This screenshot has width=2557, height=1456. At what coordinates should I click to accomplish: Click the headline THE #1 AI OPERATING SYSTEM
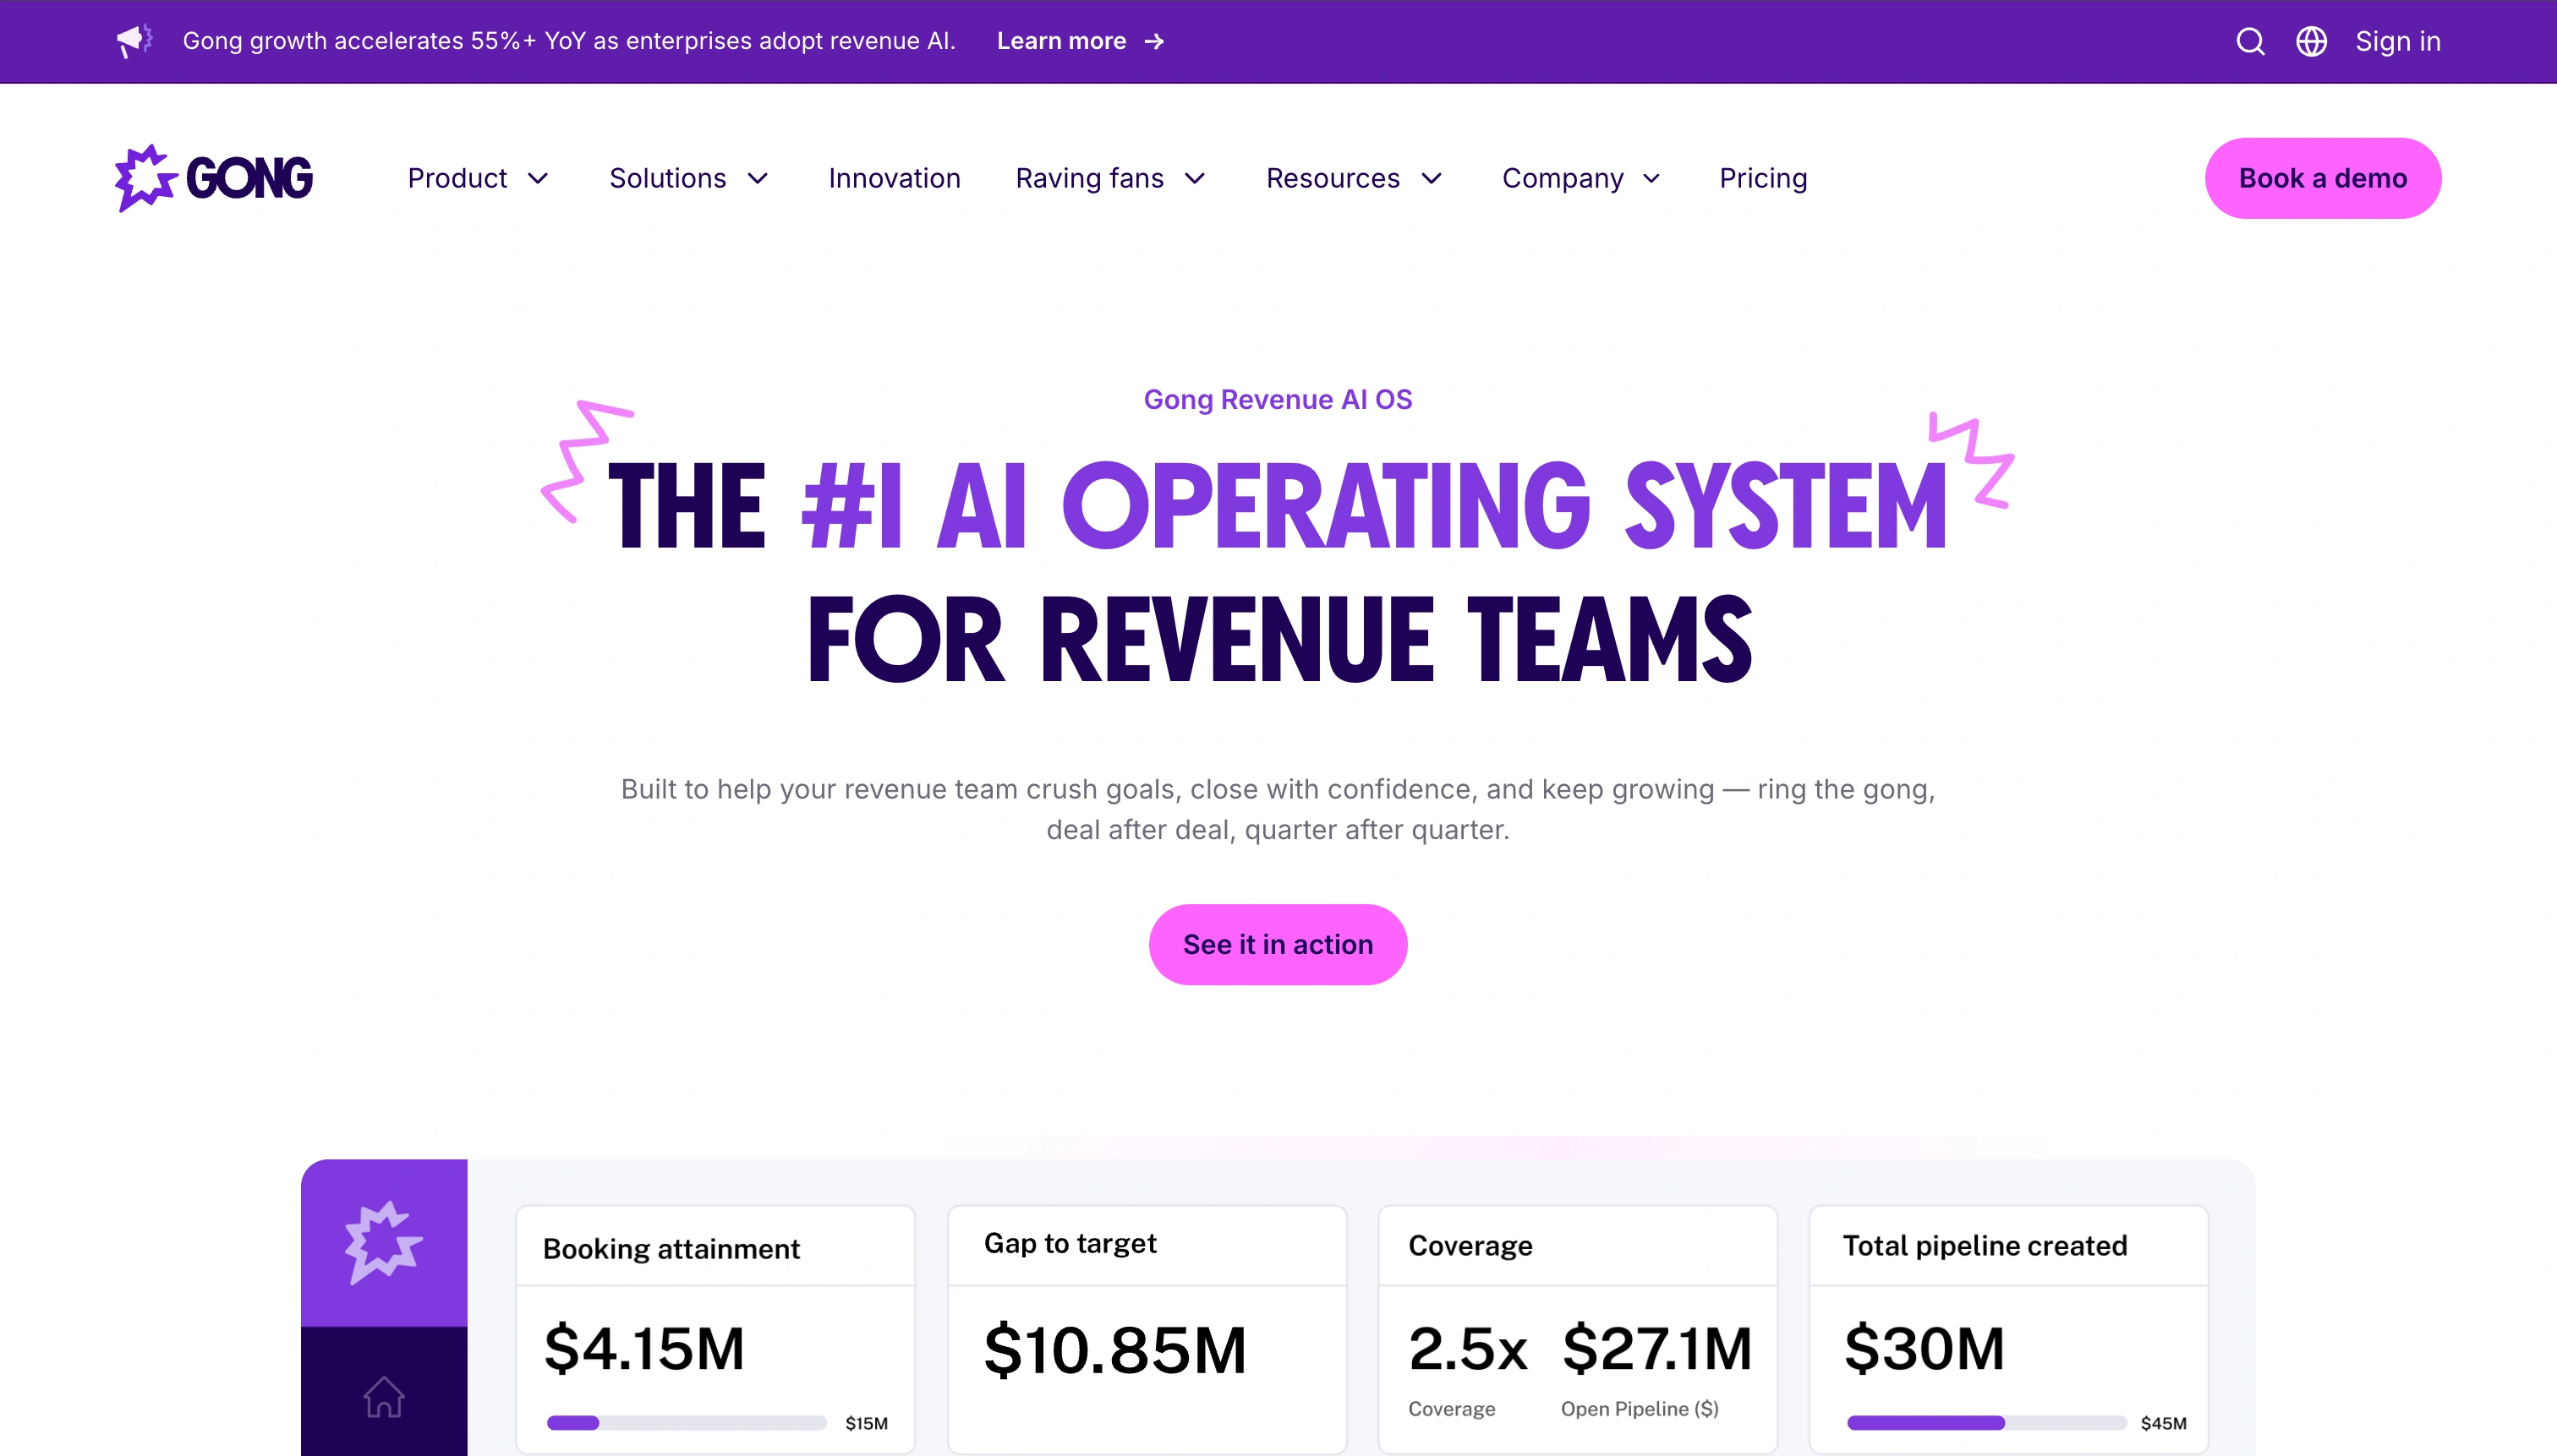pyautogui.click(x=1278, y=505)
